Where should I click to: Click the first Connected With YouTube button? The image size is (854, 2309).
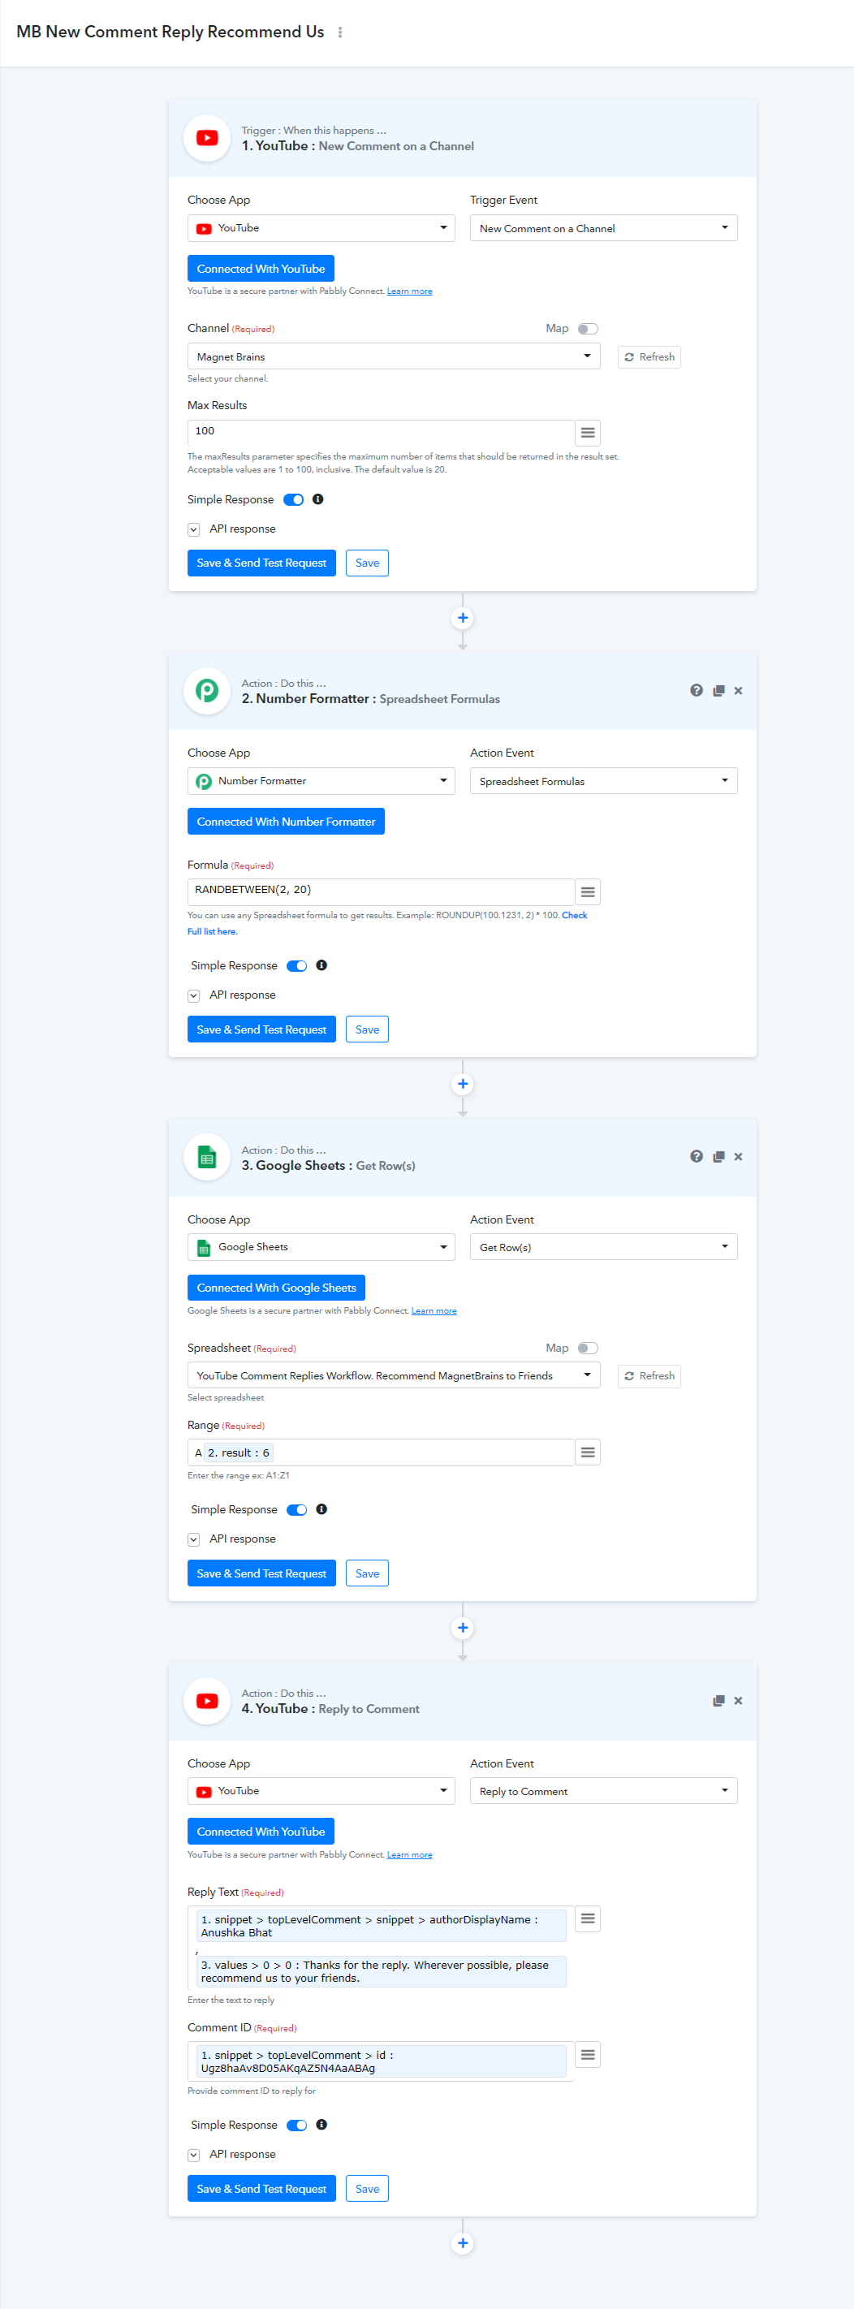[261, 269]
